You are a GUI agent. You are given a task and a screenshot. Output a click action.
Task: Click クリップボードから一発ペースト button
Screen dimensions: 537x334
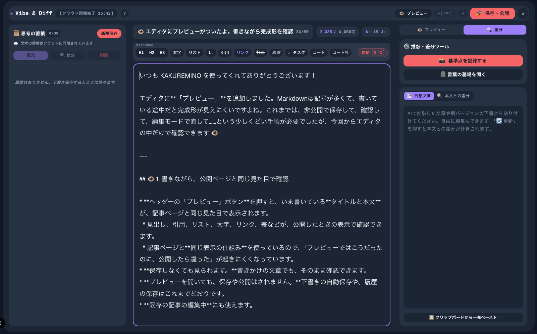[x=463, y=318]
